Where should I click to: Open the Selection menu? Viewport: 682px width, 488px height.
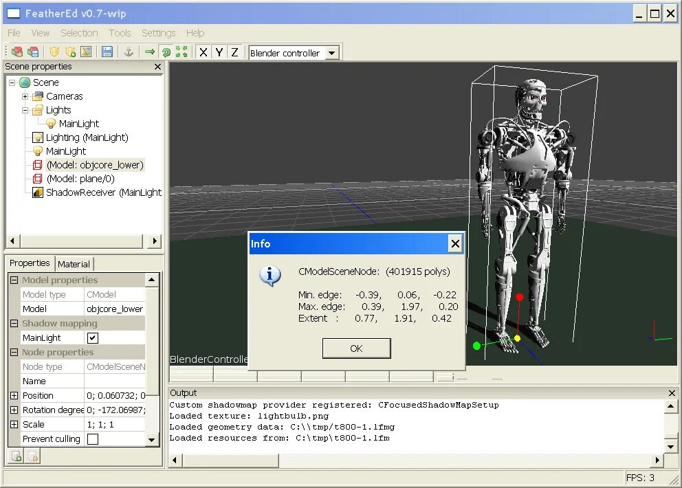tap(79, 33)
